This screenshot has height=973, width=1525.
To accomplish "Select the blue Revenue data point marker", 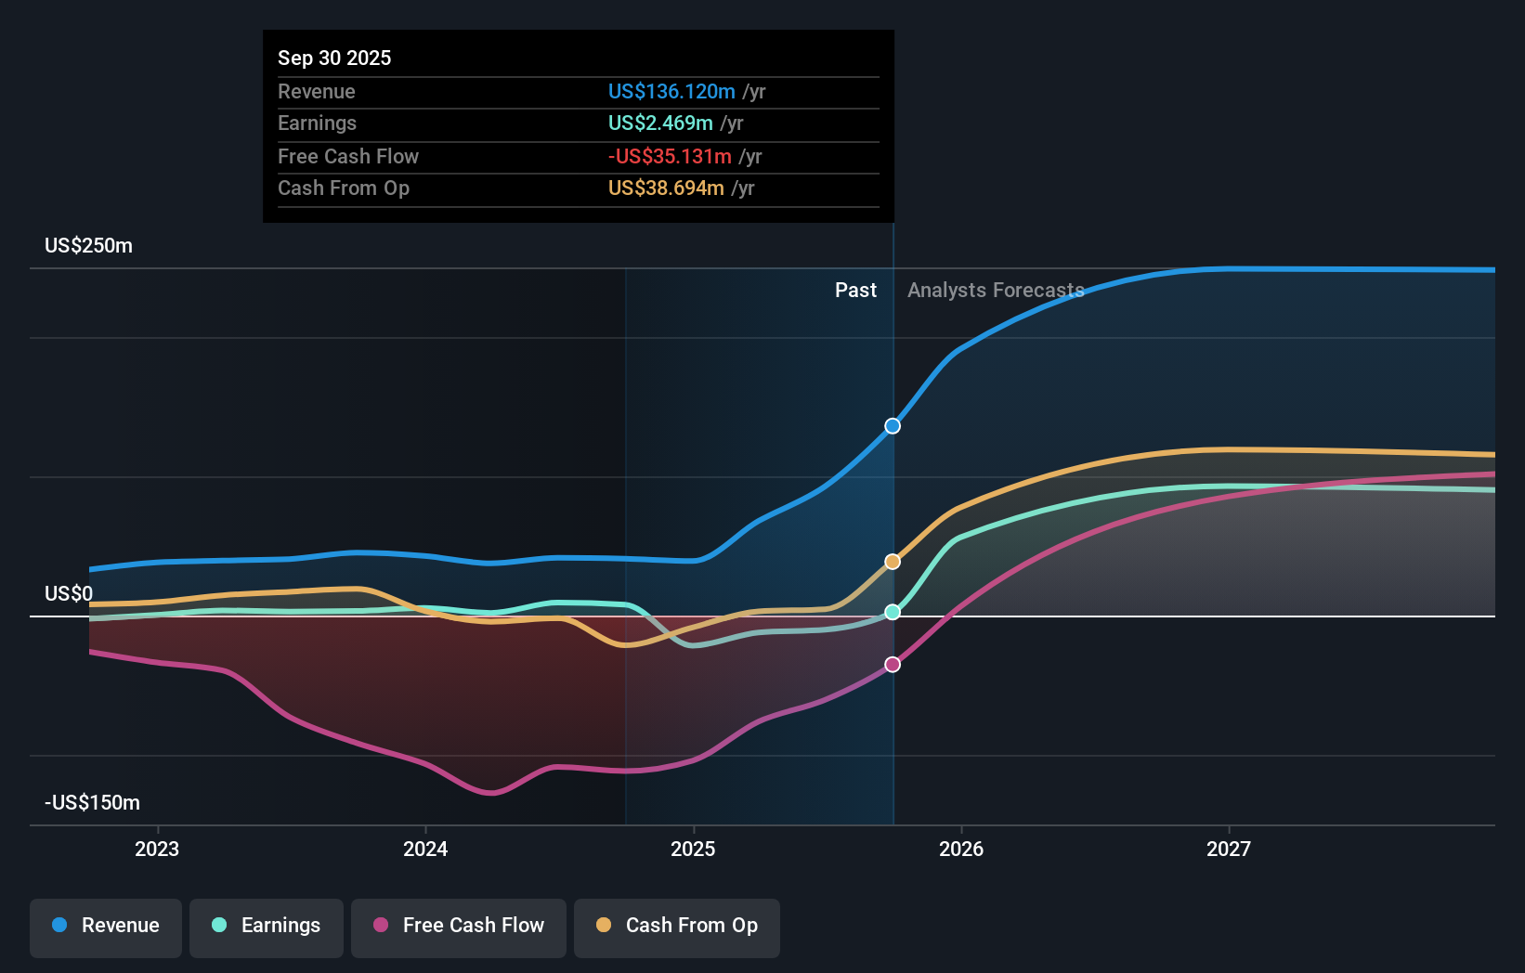I will click(x=892, y=425).
